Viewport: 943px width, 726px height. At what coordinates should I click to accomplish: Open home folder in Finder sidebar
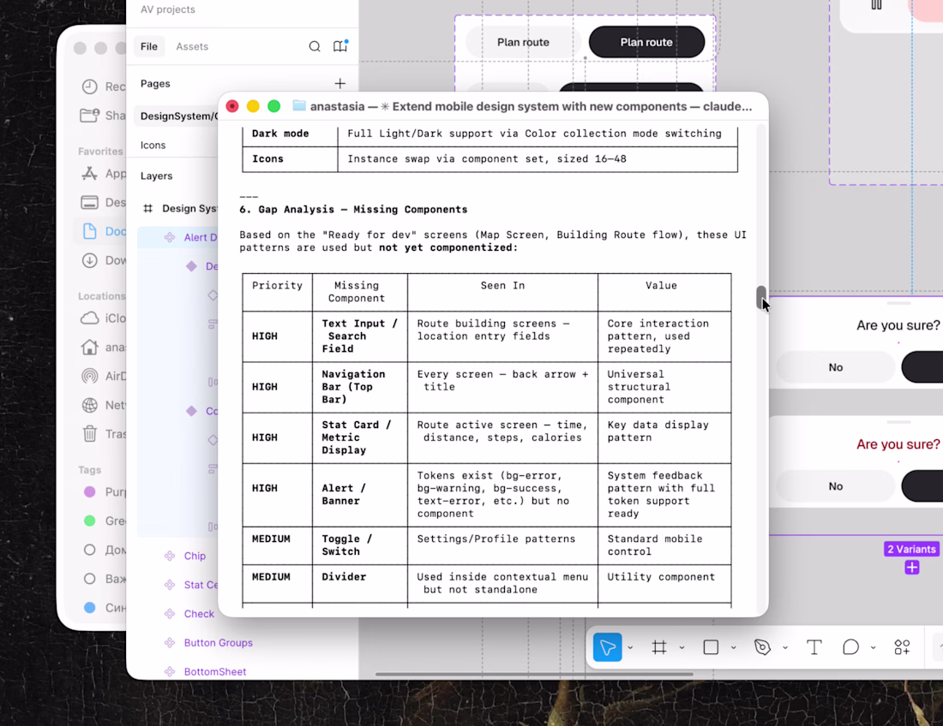(x=104, y=347)
